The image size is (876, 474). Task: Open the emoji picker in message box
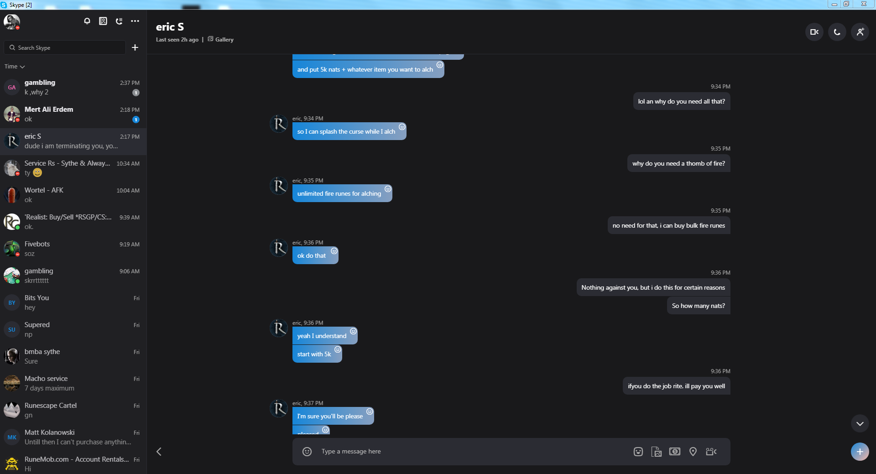[307, 451]
